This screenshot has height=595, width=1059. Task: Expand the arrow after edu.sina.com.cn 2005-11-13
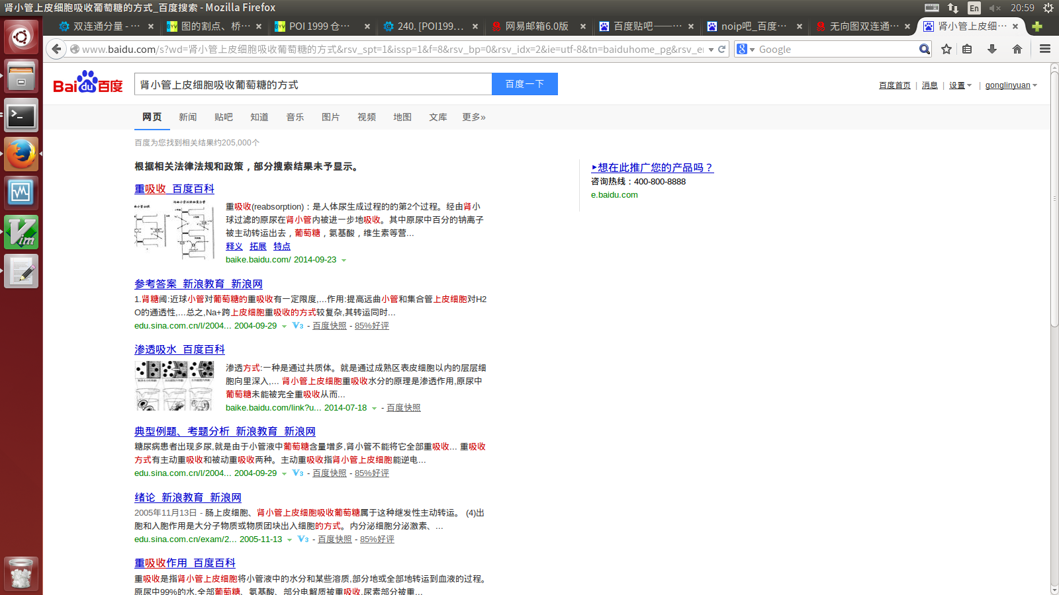289,540
